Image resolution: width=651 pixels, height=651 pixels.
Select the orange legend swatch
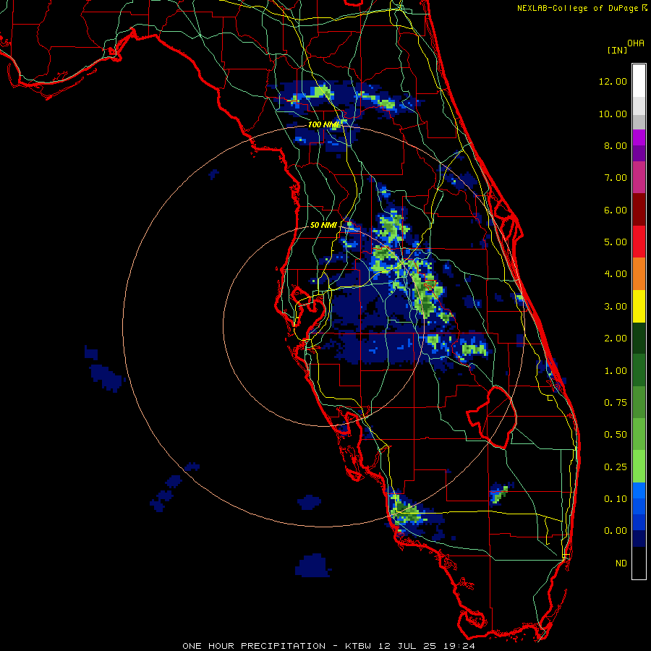pos(639,274)
